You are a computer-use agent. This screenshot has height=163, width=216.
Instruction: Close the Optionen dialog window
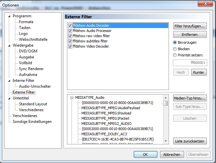click(x=205, y=4)
